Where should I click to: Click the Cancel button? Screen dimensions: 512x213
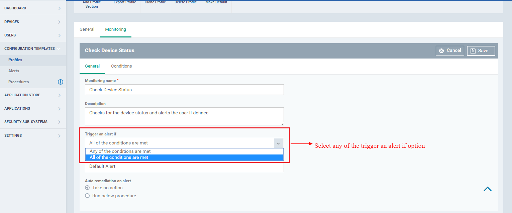point(450,50)
